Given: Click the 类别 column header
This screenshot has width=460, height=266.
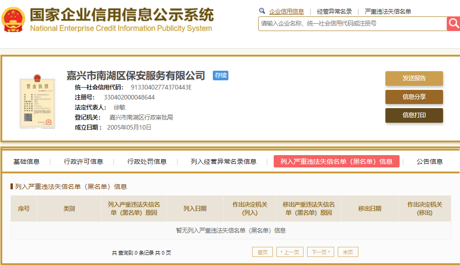Looking at the screenshot, I should coord(69,209).
